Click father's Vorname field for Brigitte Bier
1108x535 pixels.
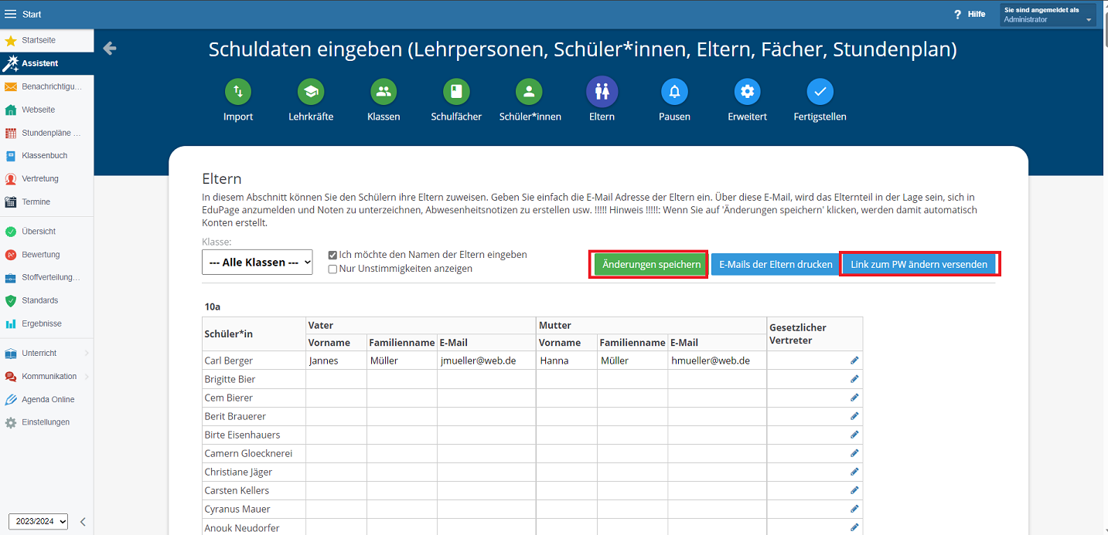336,379
